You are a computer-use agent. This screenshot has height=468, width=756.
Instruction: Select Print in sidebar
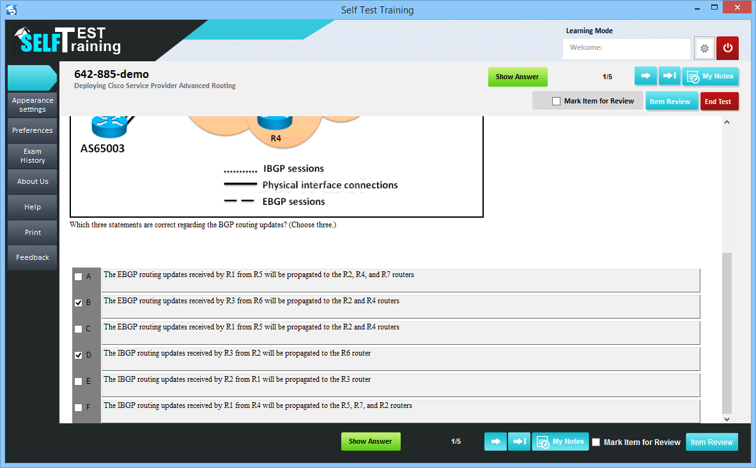[x=33, y=232]
